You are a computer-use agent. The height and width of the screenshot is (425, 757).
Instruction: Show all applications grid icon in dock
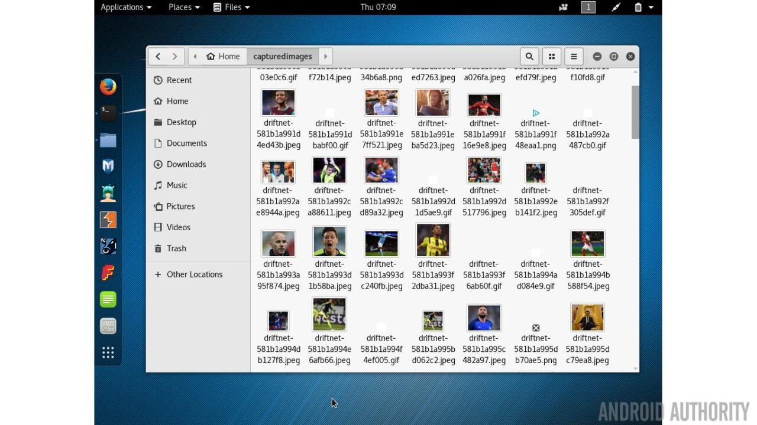coord(108,352)
